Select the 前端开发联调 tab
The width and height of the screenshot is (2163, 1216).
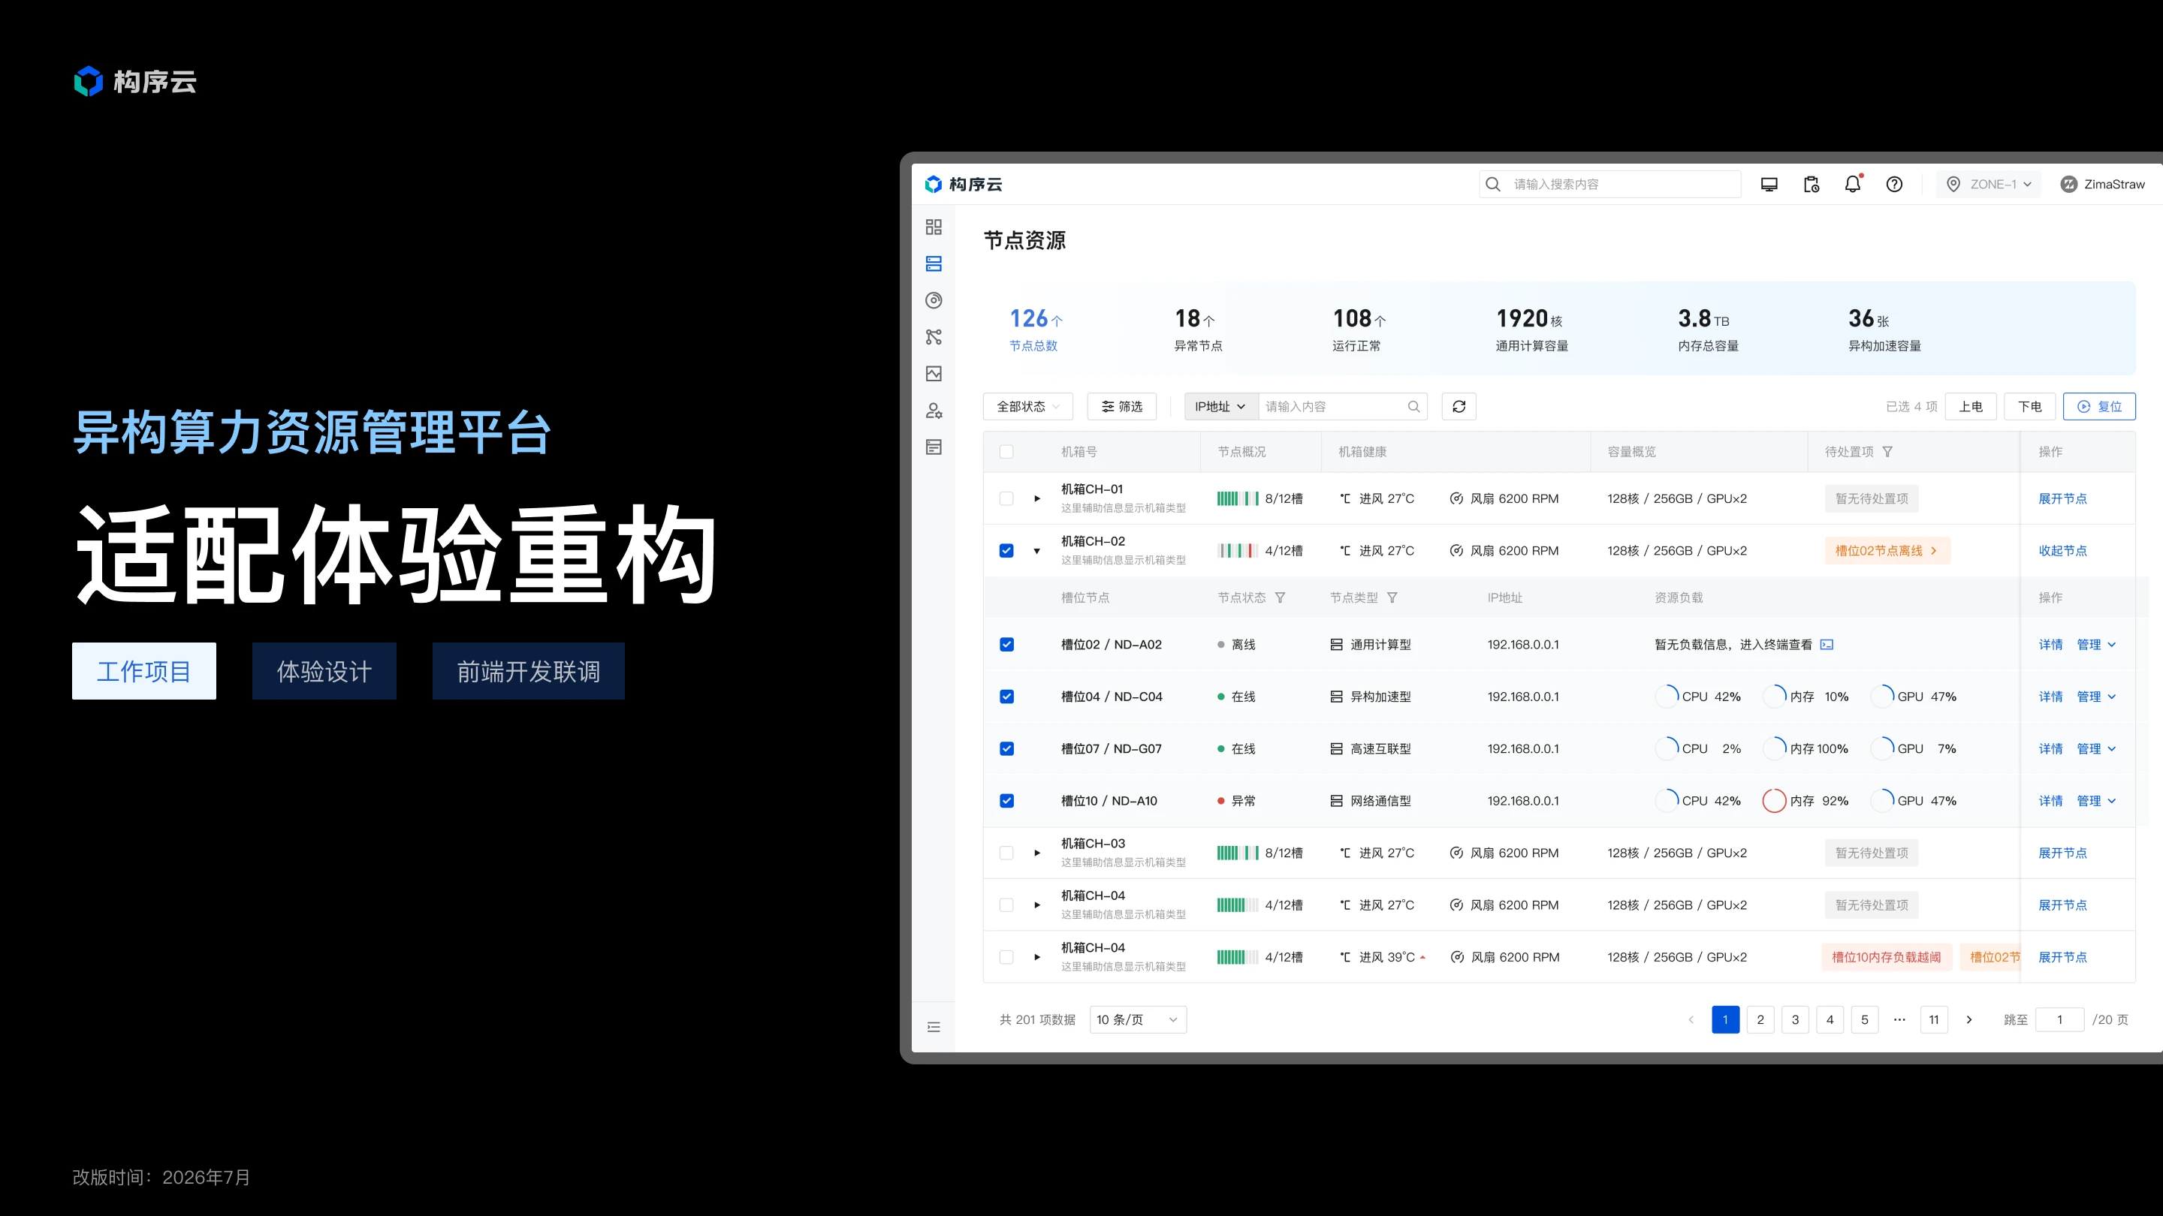pyautogui.click(x=528, y=671)
